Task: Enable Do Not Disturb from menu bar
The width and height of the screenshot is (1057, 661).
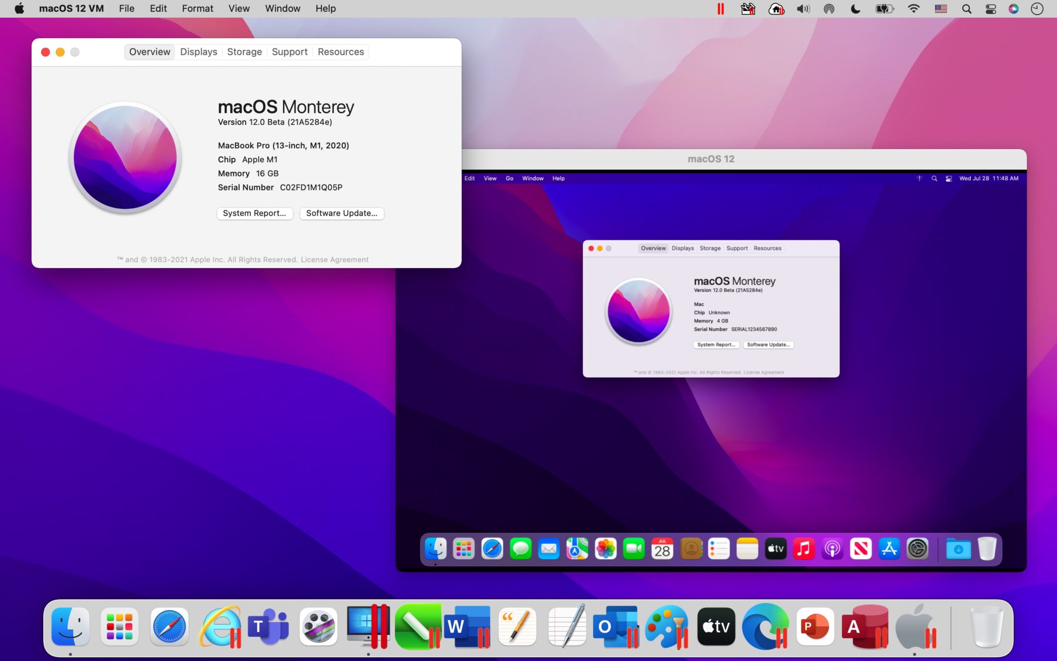Action: (x=856, y=8)
